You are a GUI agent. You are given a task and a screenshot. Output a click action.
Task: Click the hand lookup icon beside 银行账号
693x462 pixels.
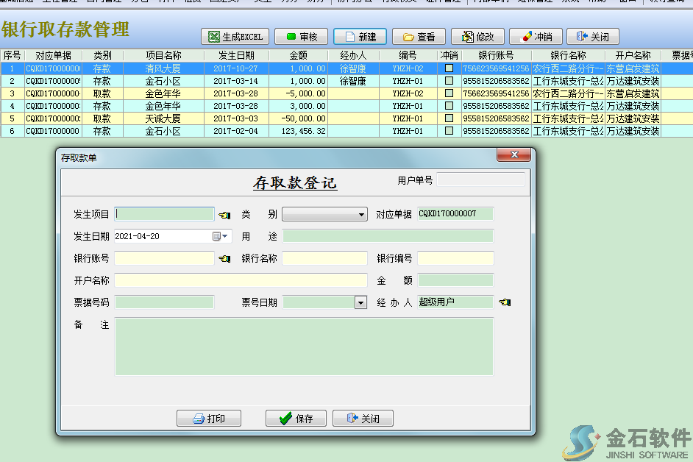tap(224, 259)
